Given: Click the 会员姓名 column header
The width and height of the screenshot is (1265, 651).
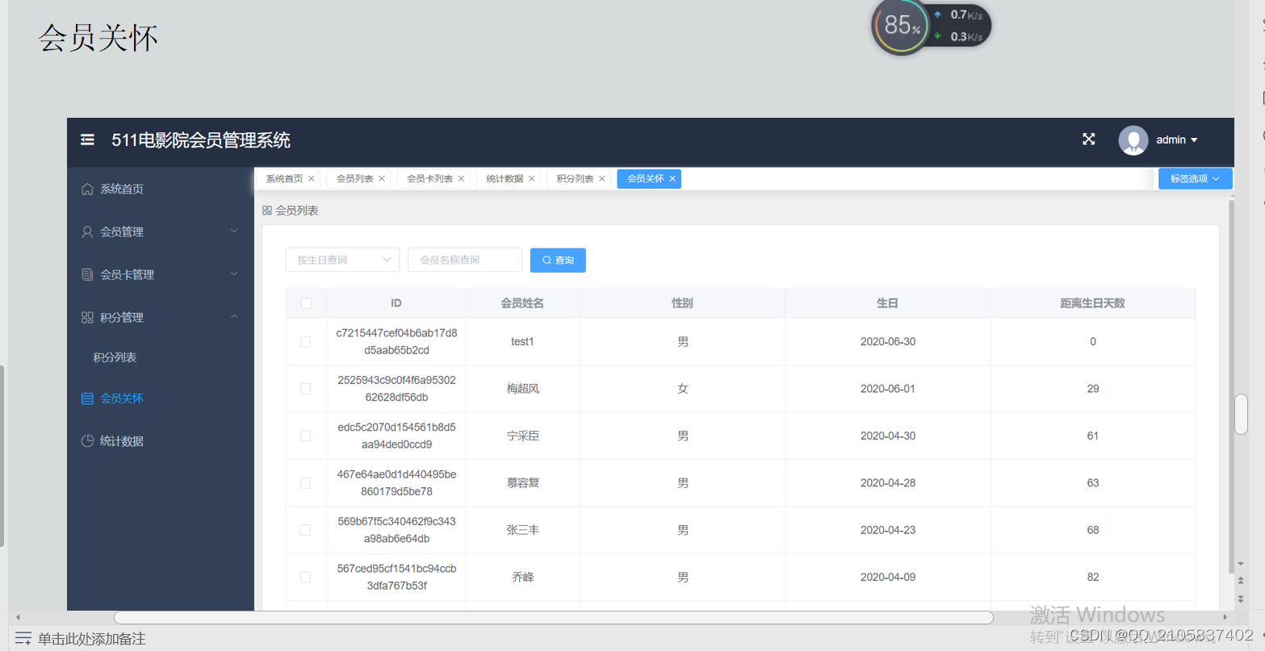Looking at the screenshot, I should pos(522,303).
